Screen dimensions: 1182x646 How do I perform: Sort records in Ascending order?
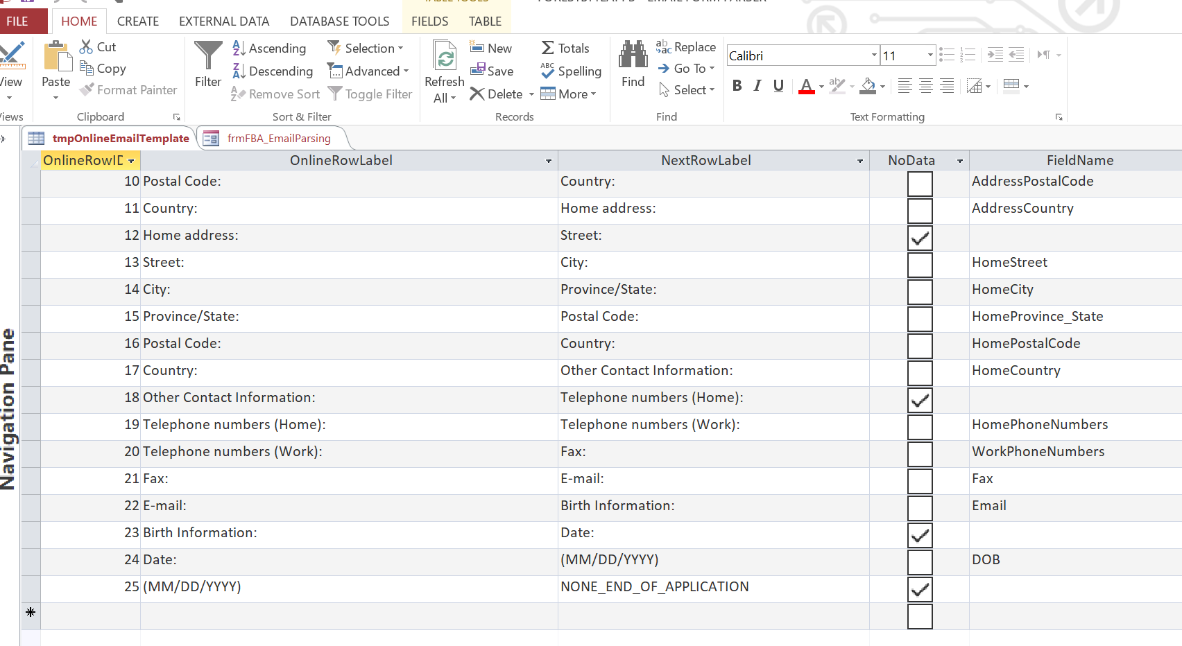(269, 49)
